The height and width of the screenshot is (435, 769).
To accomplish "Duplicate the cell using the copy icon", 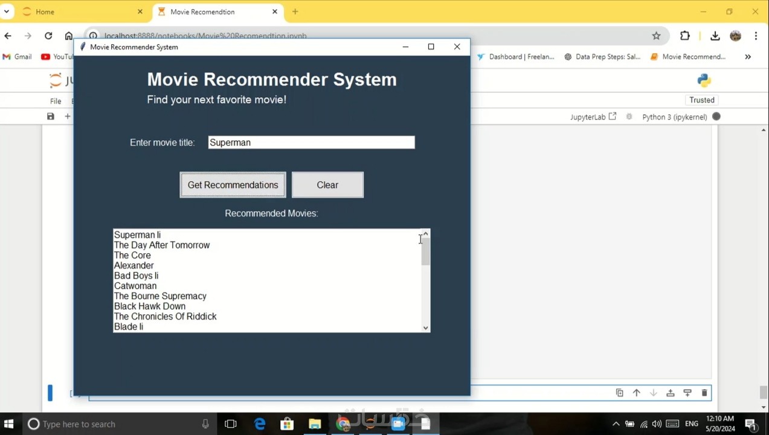I will (620, 393).
